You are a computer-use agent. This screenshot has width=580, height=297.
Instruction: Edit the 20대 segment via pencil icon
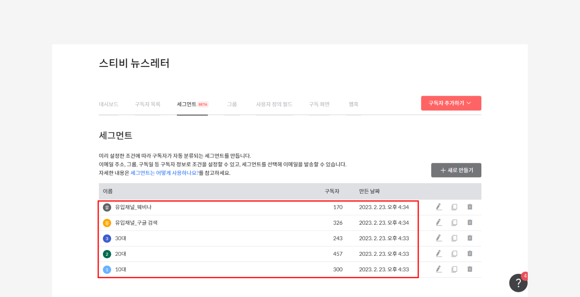pyautogui.click(x=439, y=253)
